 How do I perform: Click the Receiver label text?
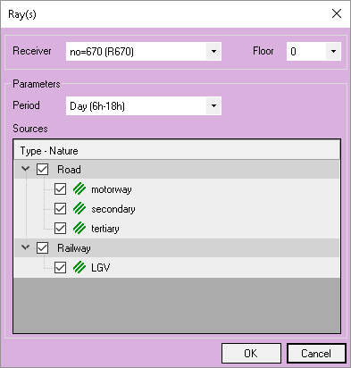[x=32, y=51]
